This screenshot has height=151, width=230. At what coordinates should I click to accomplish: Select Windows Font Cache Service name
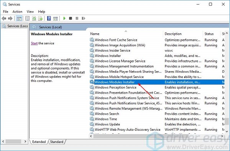click(116, 40)
